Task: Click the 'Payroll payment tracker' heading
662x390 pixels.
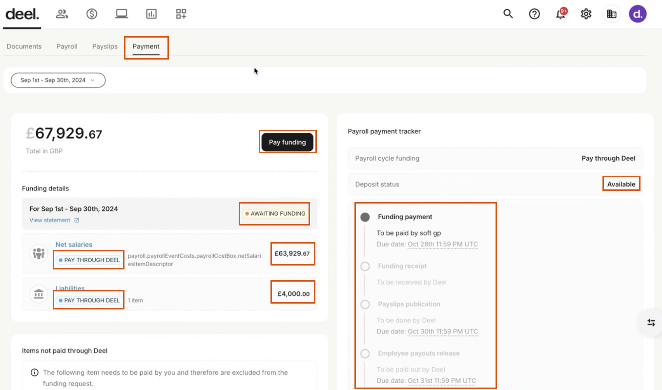Action: [384, 131]
